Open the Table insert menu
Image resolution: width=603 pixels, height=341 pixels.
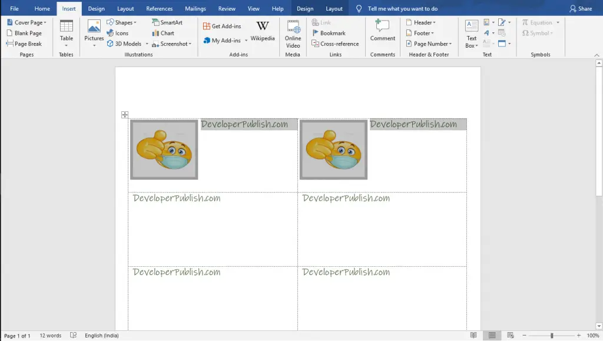pyautogui.click(x=66, y=34)
